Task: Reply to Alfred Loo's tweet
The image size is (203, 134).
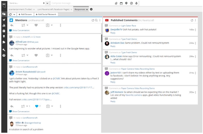Action: point(12,55)
